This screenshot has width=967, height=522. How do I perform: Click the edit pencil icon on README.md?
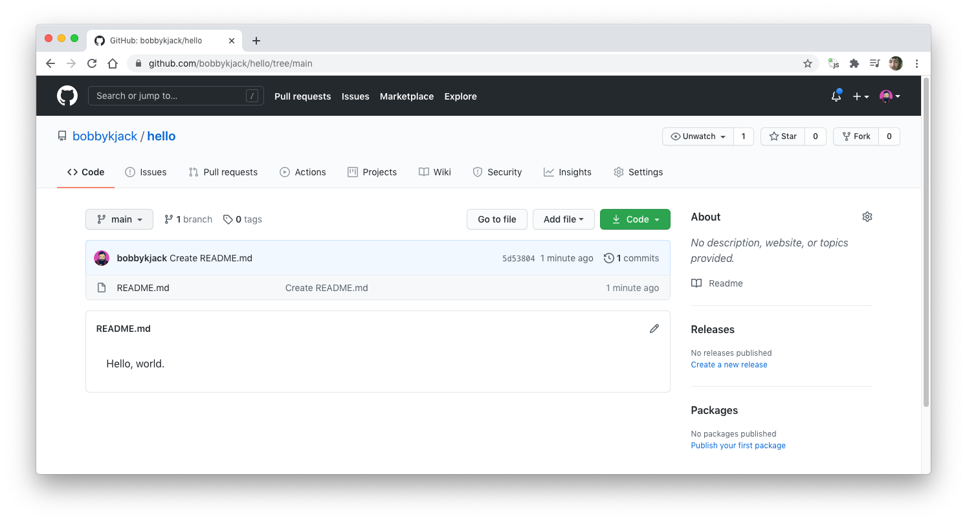654,329
